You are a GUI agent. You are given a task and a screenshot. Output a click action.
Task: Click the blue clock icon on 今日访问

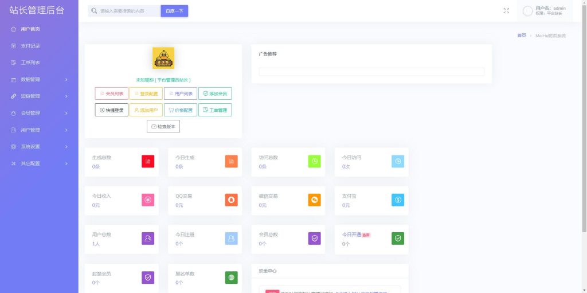coord(398,161)
